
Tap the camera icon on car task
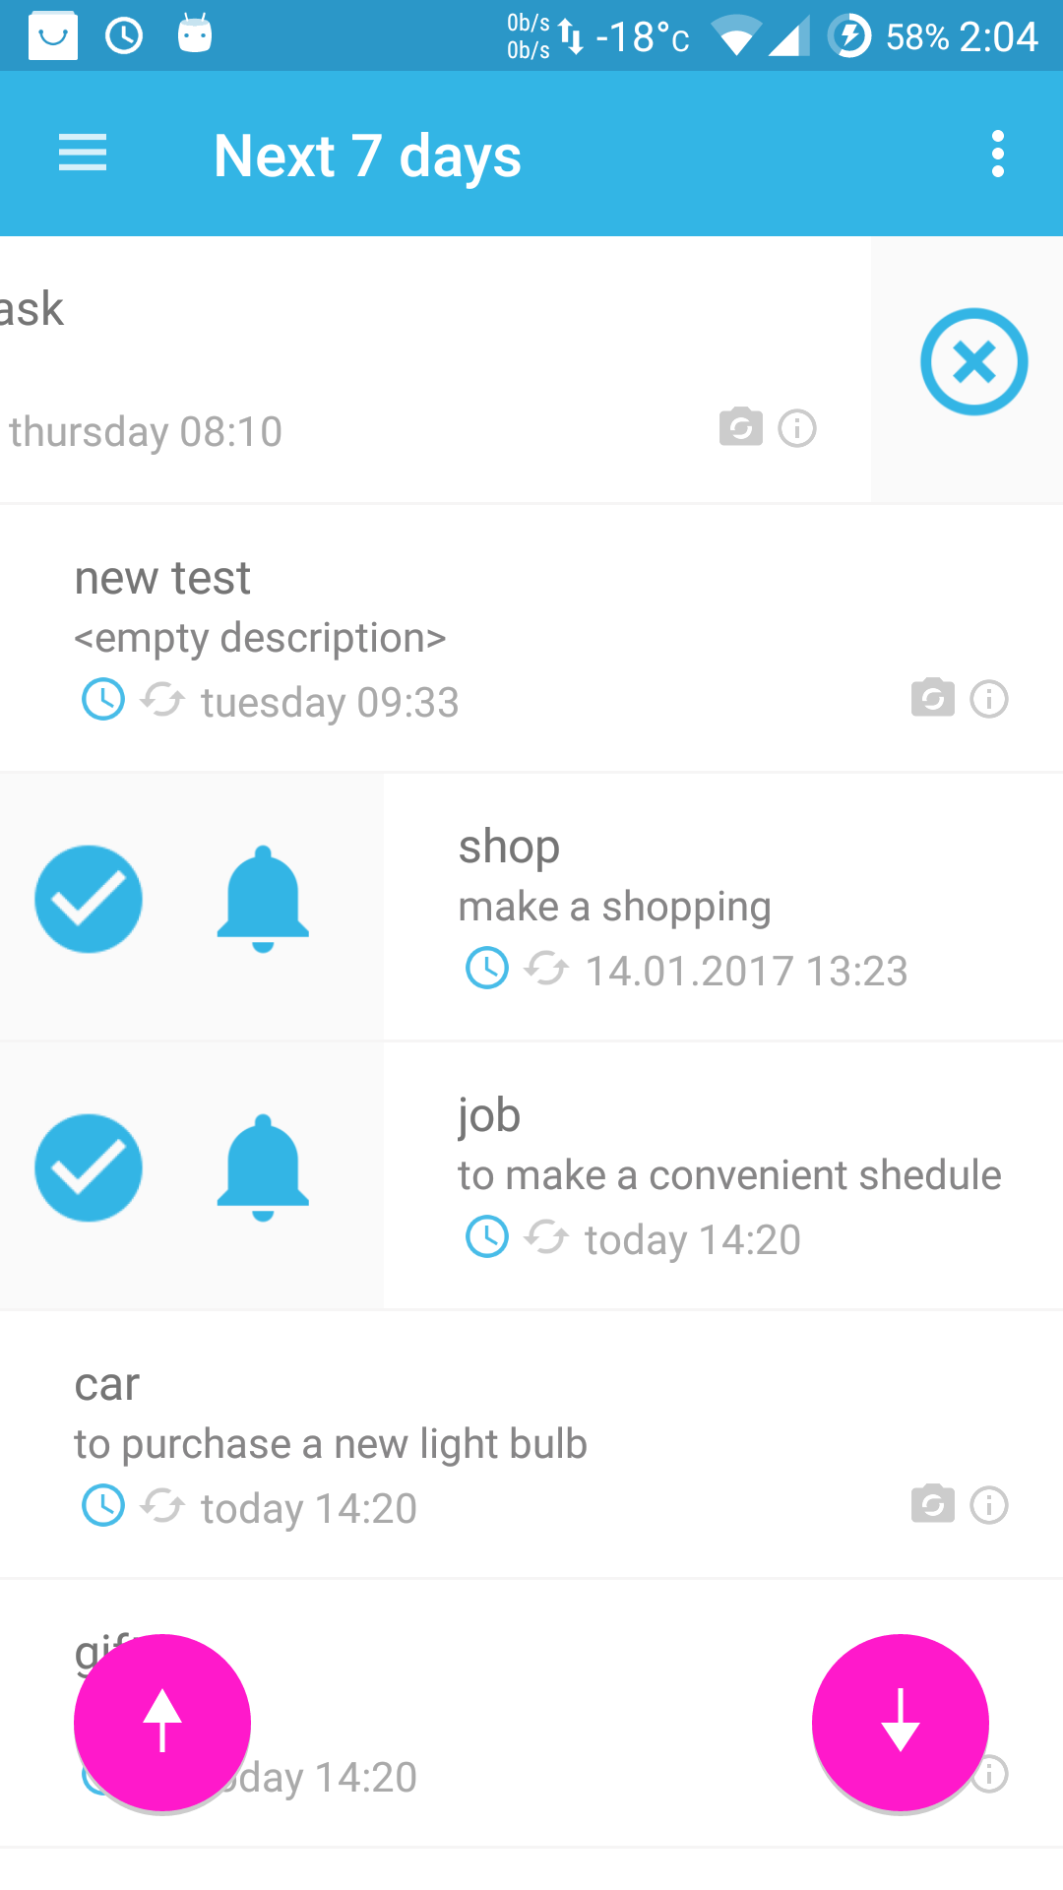click(932, 1504)
